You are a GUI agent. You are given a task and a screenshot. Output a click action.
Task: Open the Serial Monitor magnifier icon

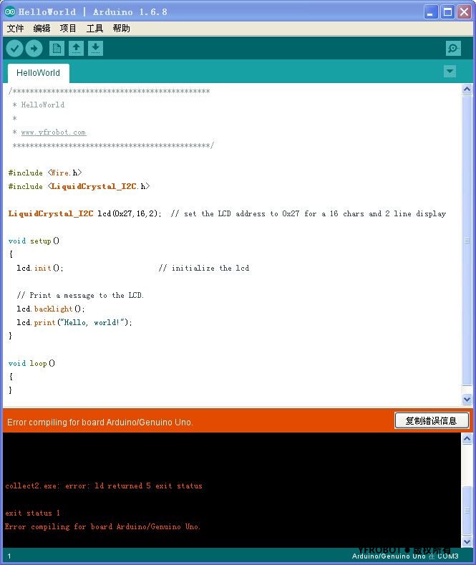(x=453, y=48)
